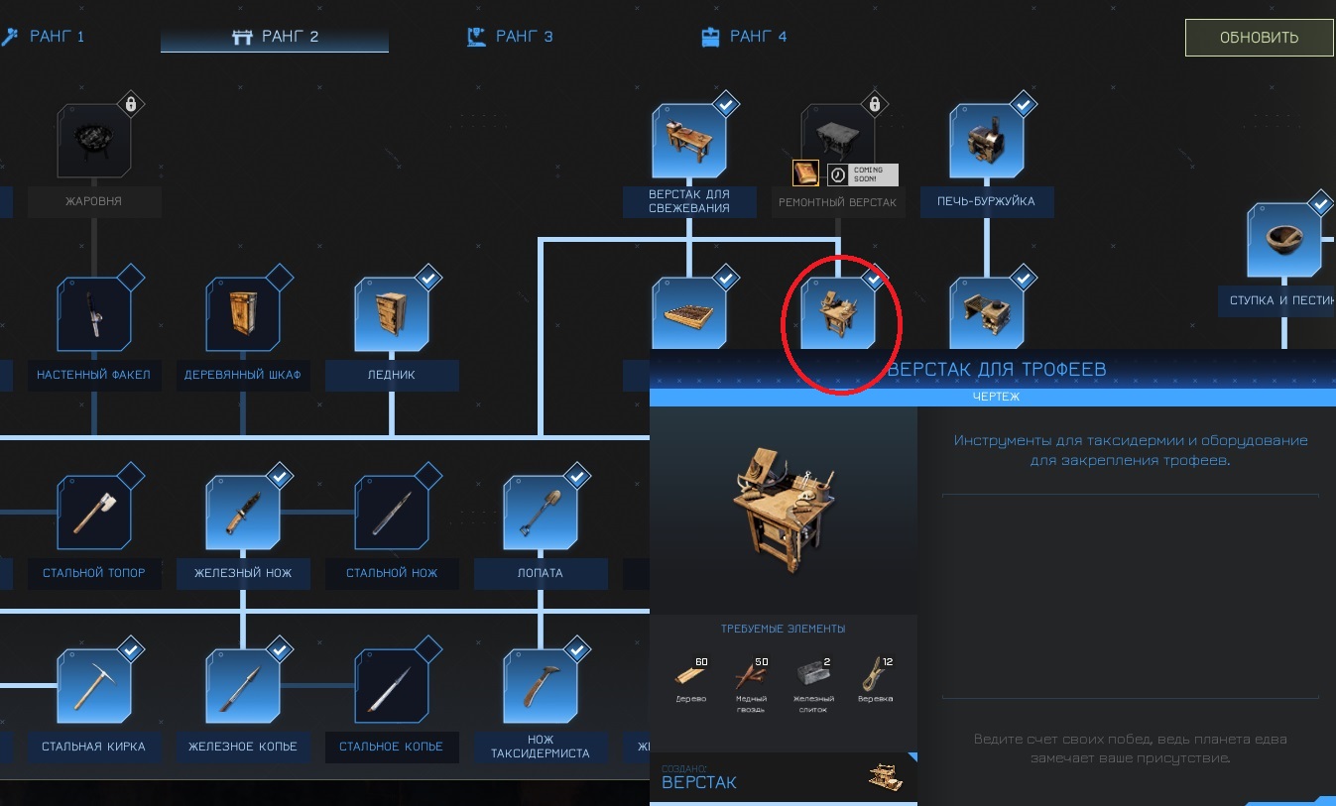Select the Ступка и пестик blueprint
1336x806 pixels.
[x=1284, y=240]
